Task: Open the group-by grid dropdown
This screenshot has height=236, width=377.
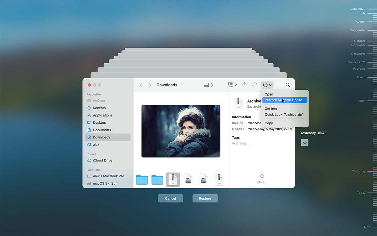Action: point(232,85)
